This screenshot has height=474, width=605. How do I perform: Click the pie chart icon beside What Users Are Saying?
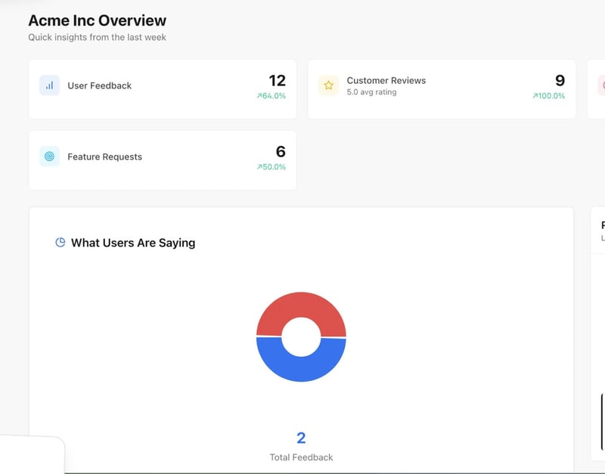(x=60, y=243)
